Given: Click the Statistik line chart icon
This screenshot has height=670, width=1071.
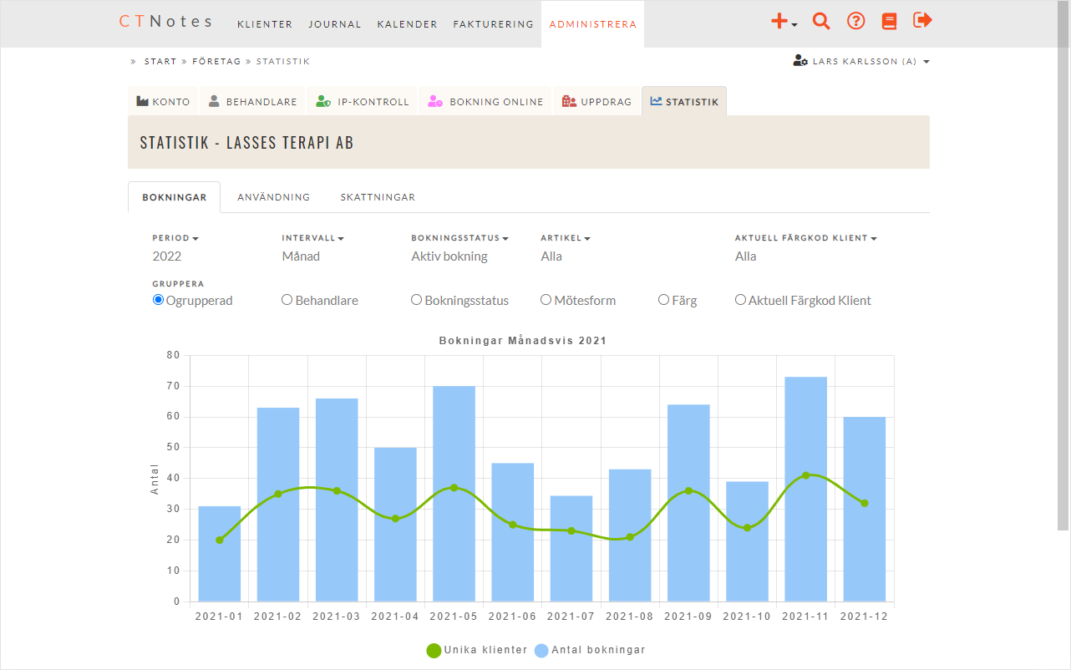Looking at the screenshot, I should pos(656,101).
